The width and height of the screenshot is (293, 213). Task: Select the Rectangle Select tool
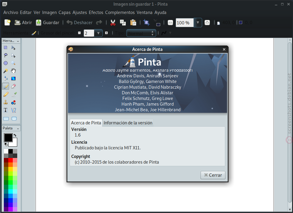[6, 48]
